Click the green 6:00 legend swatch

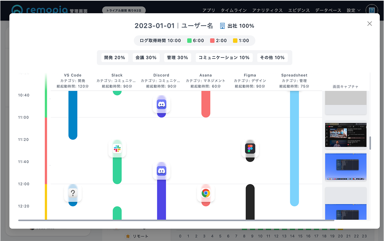pyautogui.click(x=189, y=41)
